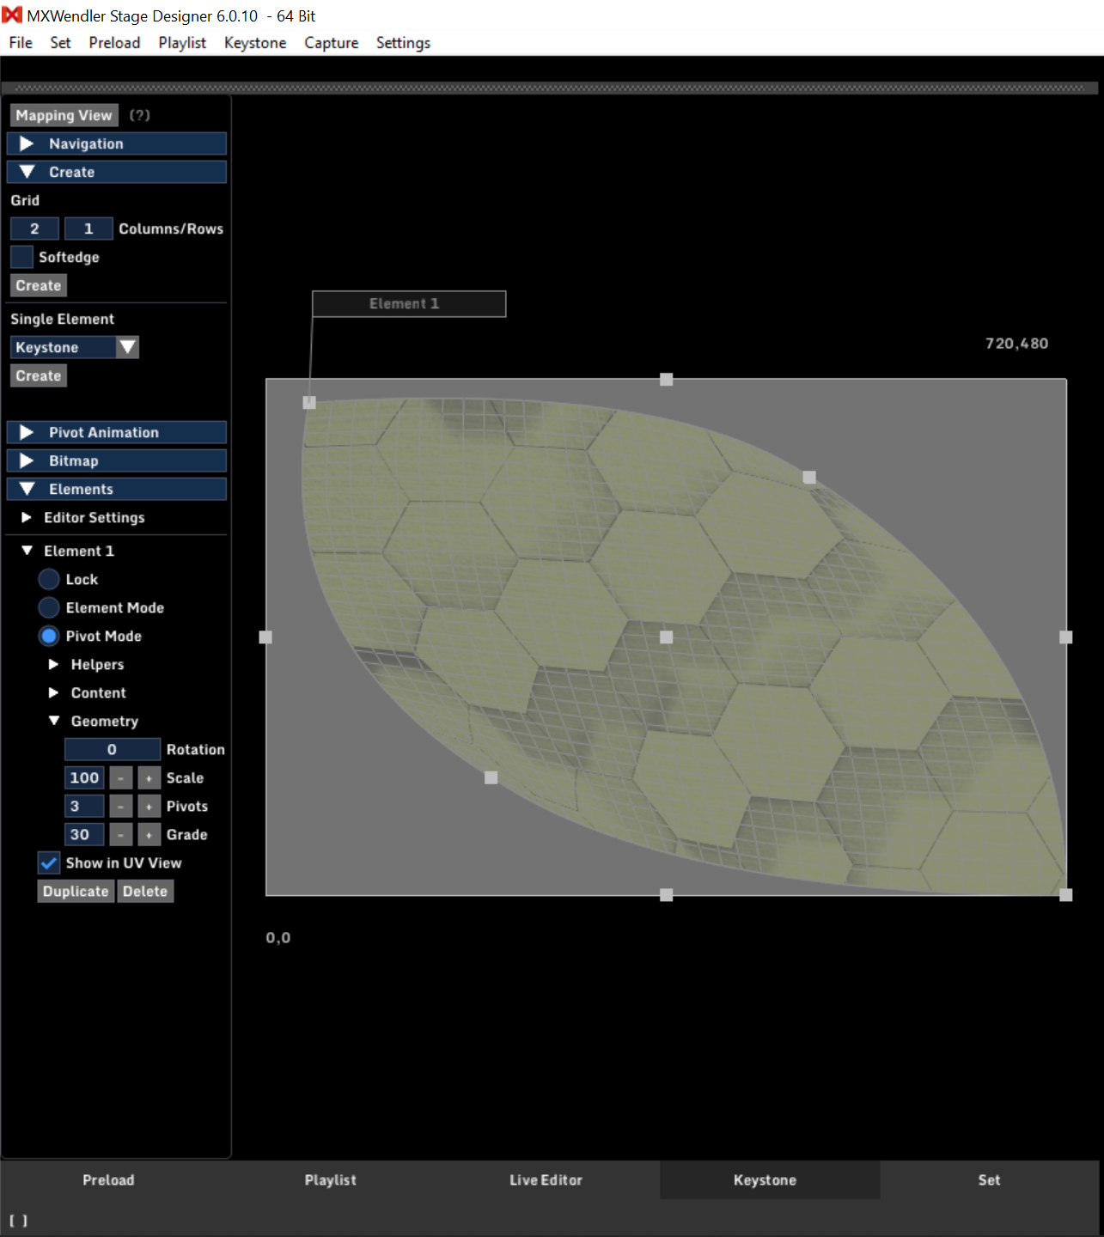
Task: Expand the Navigation section
Action: click(x=117, y=143)
